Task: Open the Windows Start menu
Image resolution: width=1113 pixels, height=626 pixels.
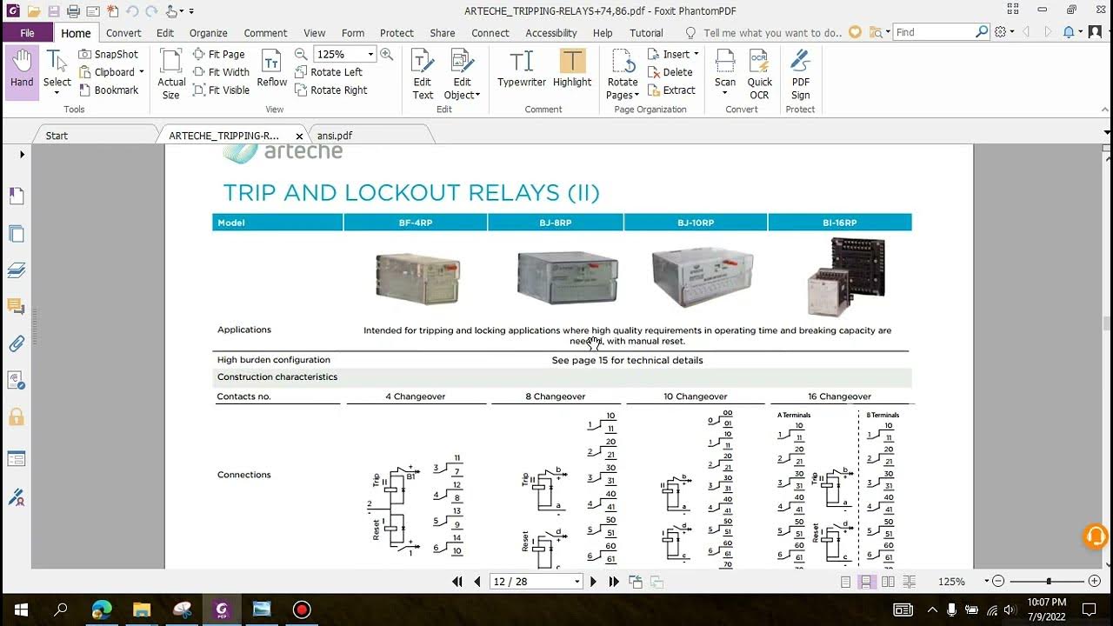Action: coord(21,609)
